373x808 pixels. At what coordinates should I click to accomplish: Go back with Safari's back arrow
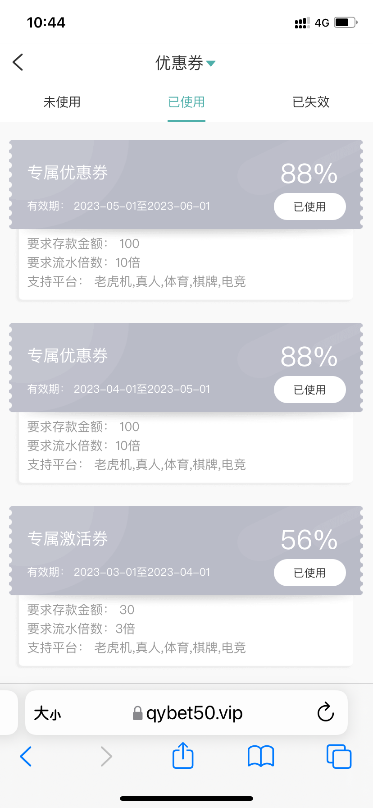[x=26, y=756]
